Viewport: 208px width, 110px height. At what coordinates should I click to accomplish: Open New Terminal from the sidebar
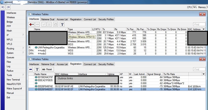[13, 80]
